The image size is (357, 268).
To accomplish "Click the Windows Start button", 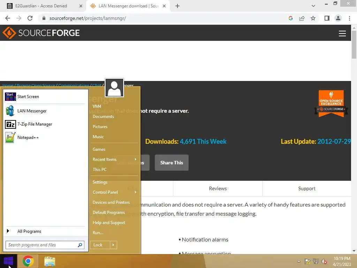I will tap(8, 261).
